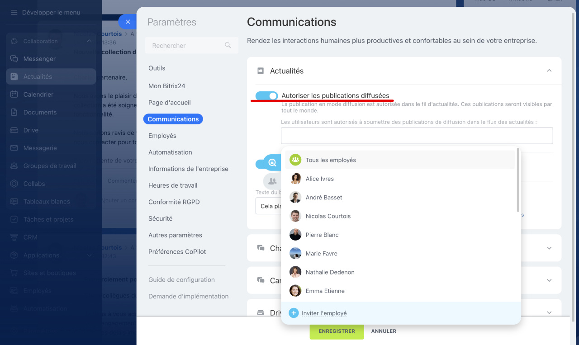Viewport: 579px width, 345px height.
Task: Open the hamburger menu icon
Action: (14, 12)
